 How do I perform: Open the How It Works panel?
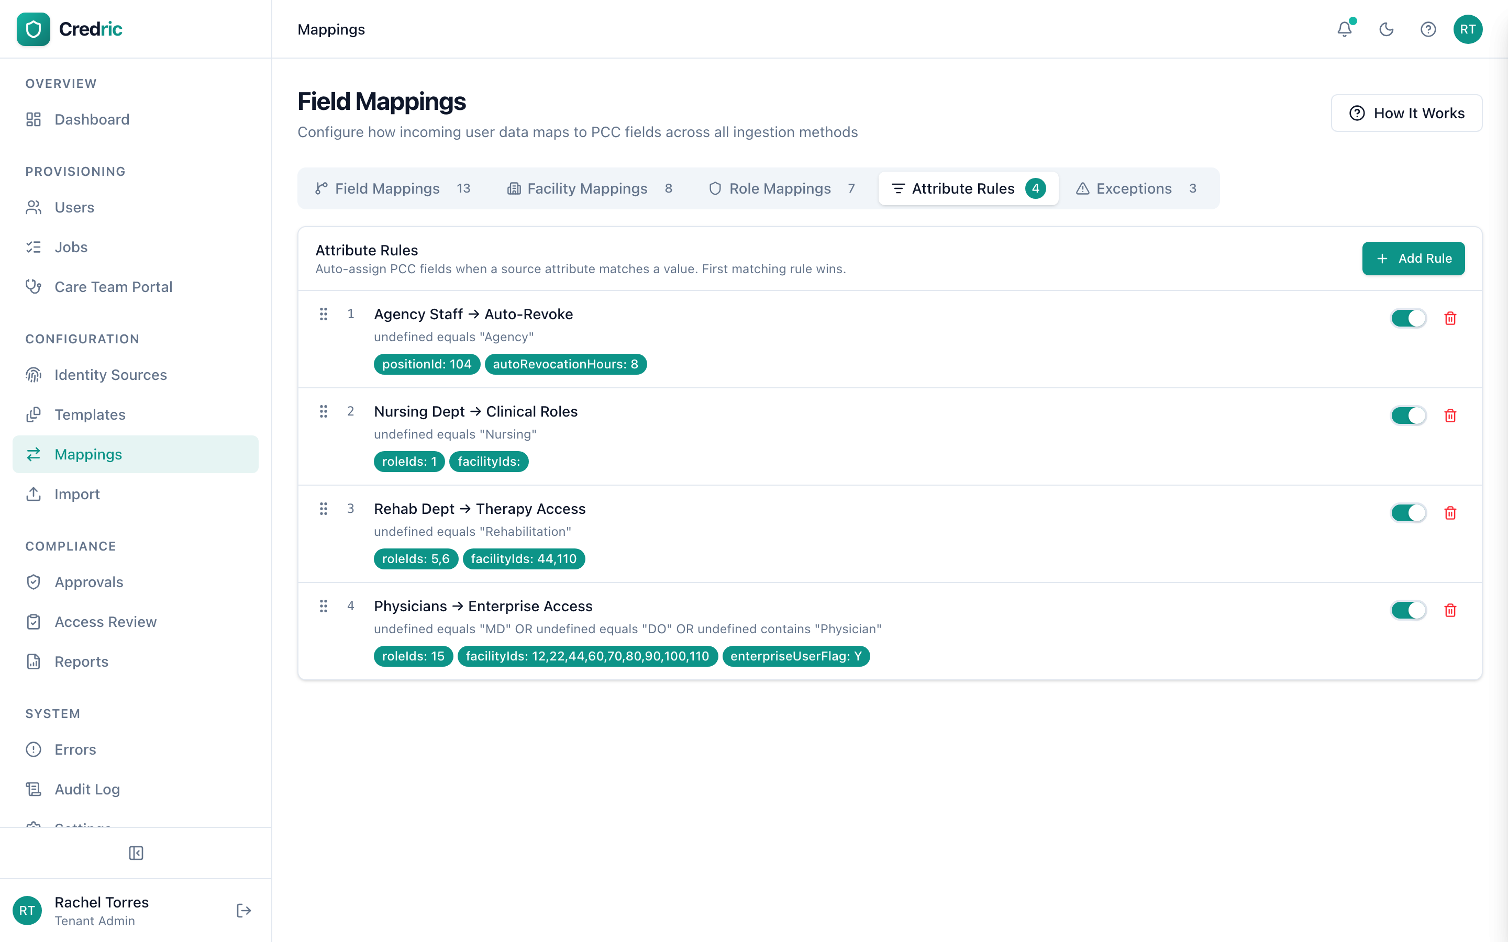pyautogui.click(x=1406, y=113)
